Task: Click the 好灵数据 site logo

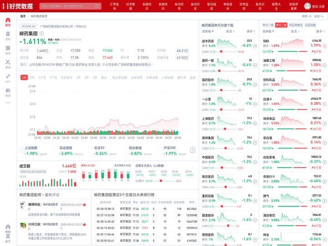Action: 18,6
